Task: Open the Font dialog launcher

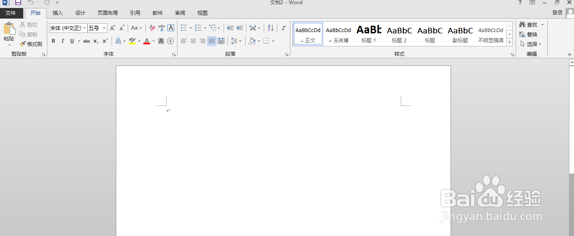Action: pyautogui.click(x=173, y=55)
